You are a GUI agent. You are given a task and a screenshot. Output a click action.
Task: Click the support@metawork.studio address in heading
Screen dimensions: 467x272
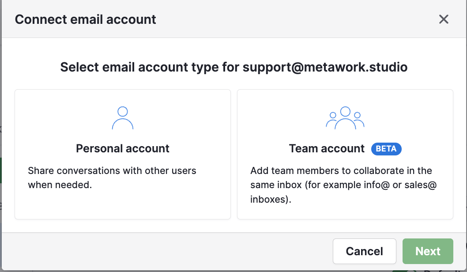point(325,67)
